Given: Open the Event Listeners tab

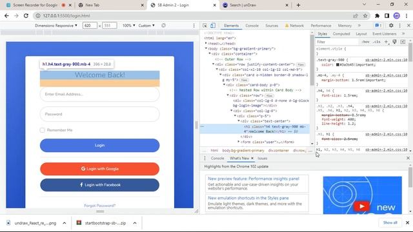Looking at the screenshot, I should click(385, 34).
